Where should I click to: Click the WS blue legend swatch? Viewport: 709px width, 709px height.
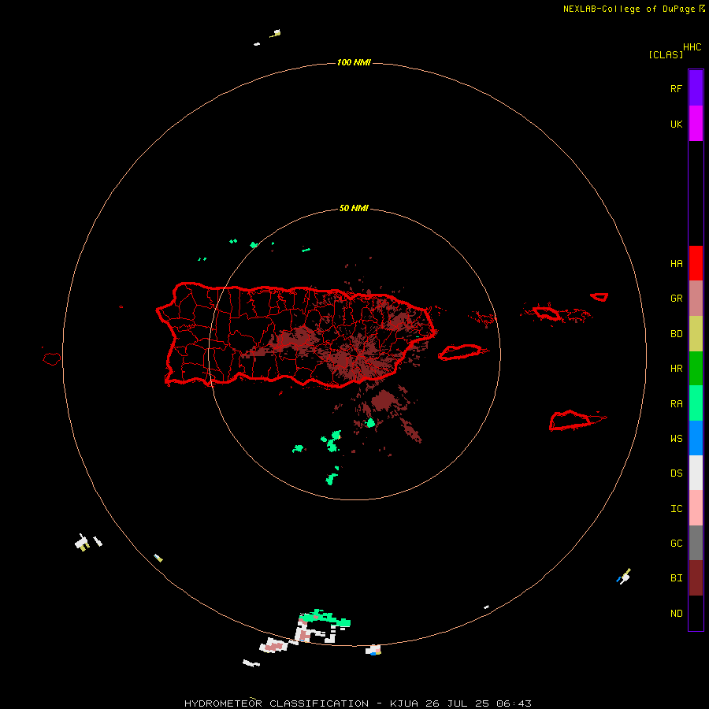696,438
